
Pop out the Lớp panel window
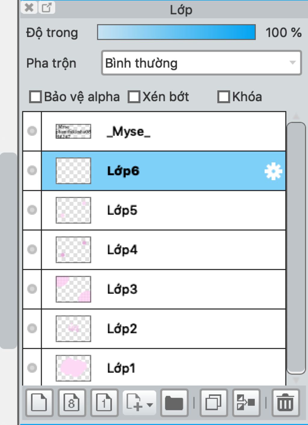click(47, 8)
